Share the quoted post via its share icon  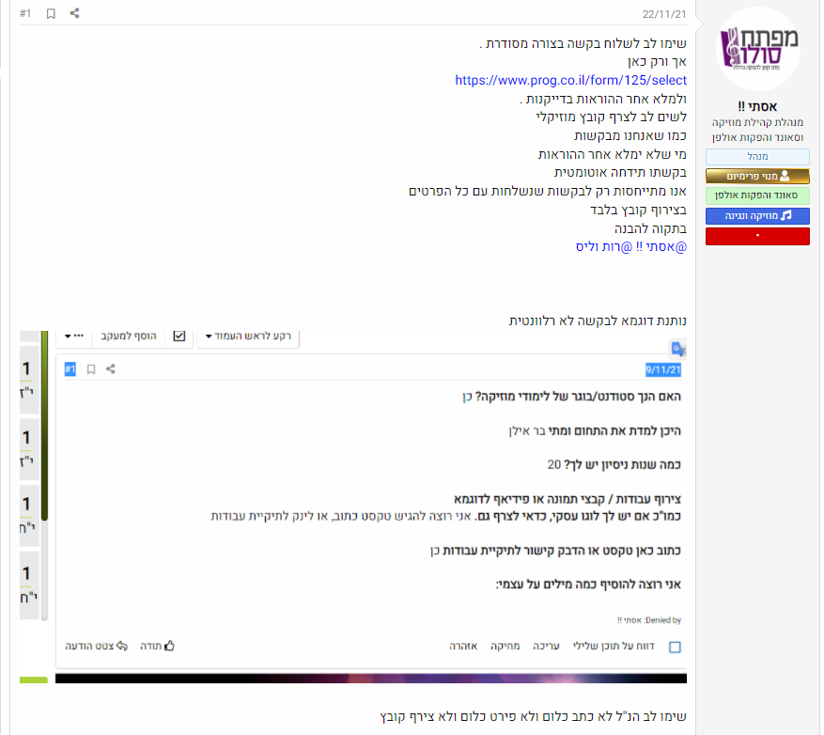click(x=110, y=368)
